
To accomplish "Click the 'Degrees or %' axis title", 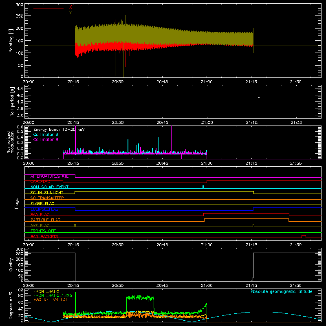I will click(x=11, y=305).
